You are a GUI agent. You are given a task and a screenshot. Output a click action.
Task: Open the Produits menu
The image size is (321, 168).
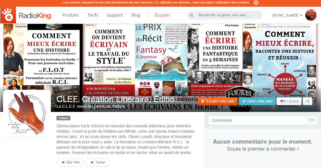click(x=71, y=15)
